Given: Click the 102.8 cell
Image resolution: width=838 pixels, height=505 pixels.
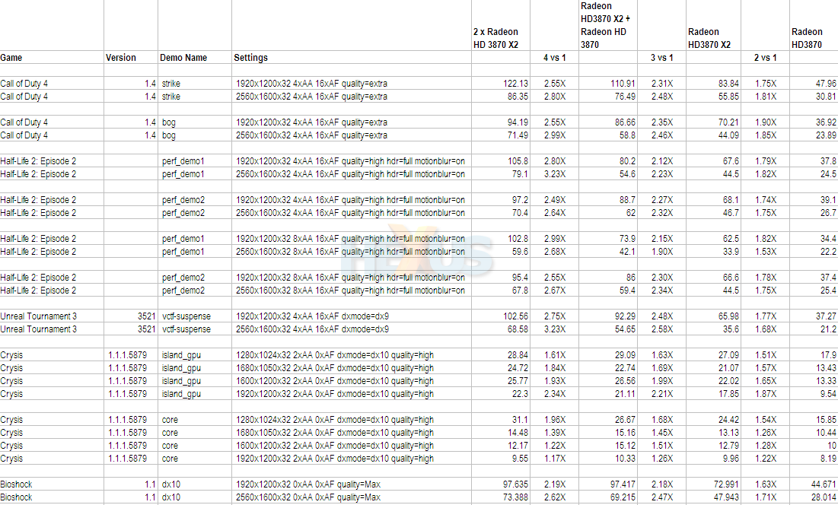Looking at the screenshot, I should point(500,239).
